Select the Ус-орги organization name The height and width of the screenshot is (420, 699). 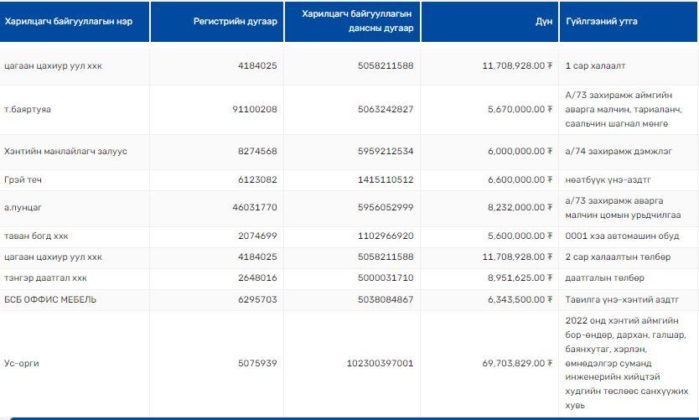point(22,364)
